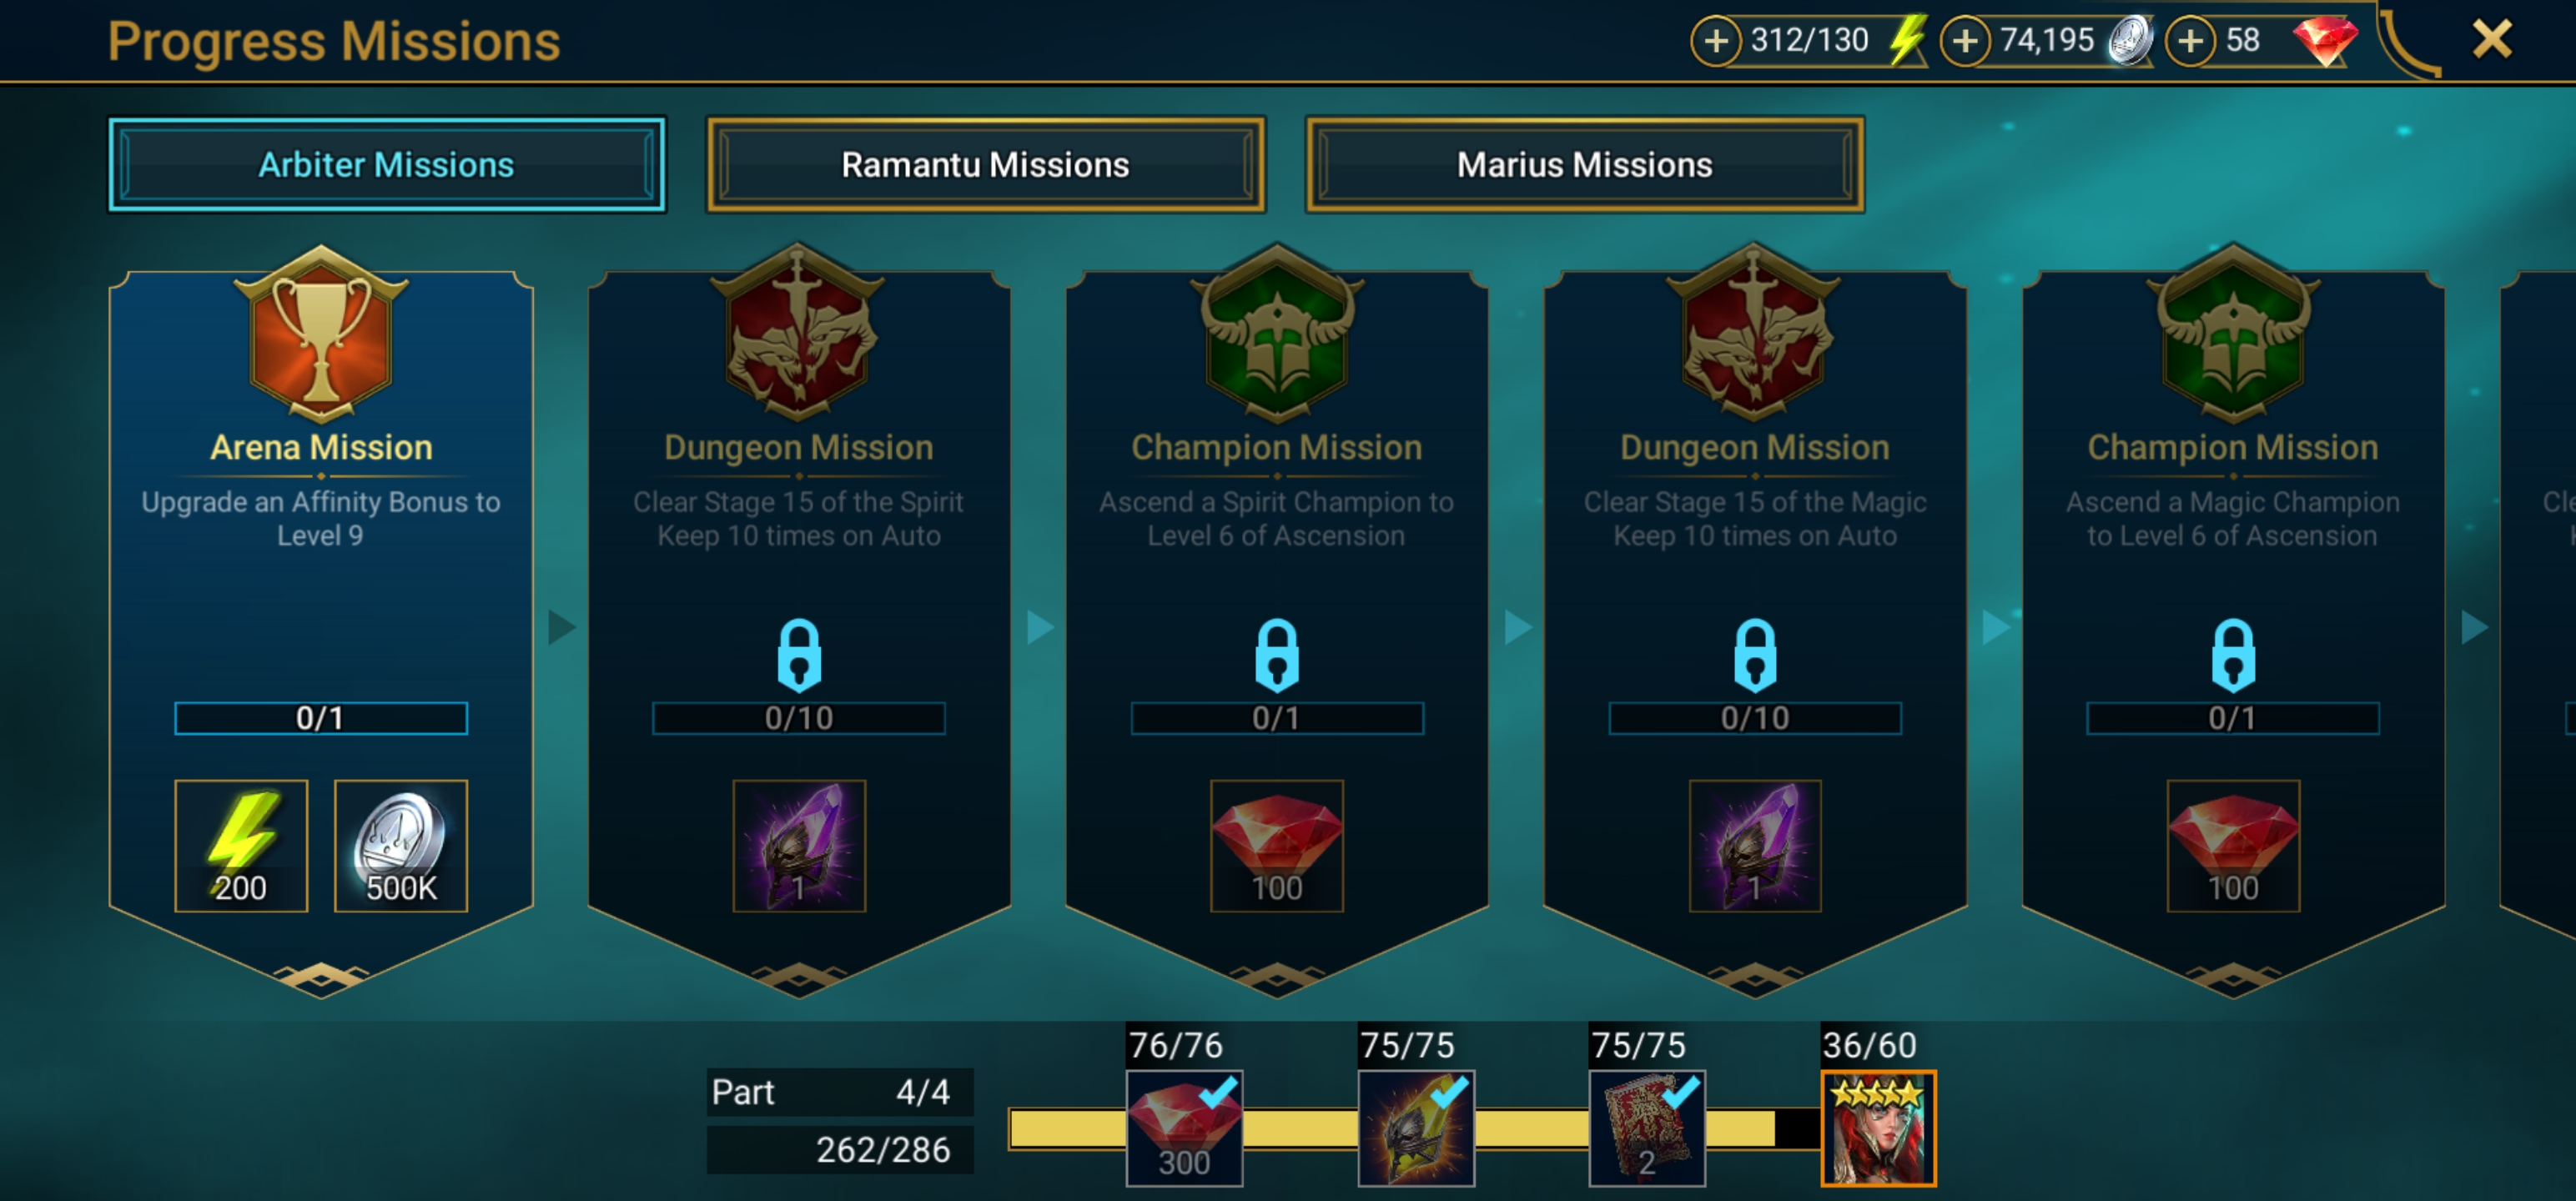Open the Marius Missions tab
The width and height of the screenshot is (2576, 1201).
point(1585,165)
